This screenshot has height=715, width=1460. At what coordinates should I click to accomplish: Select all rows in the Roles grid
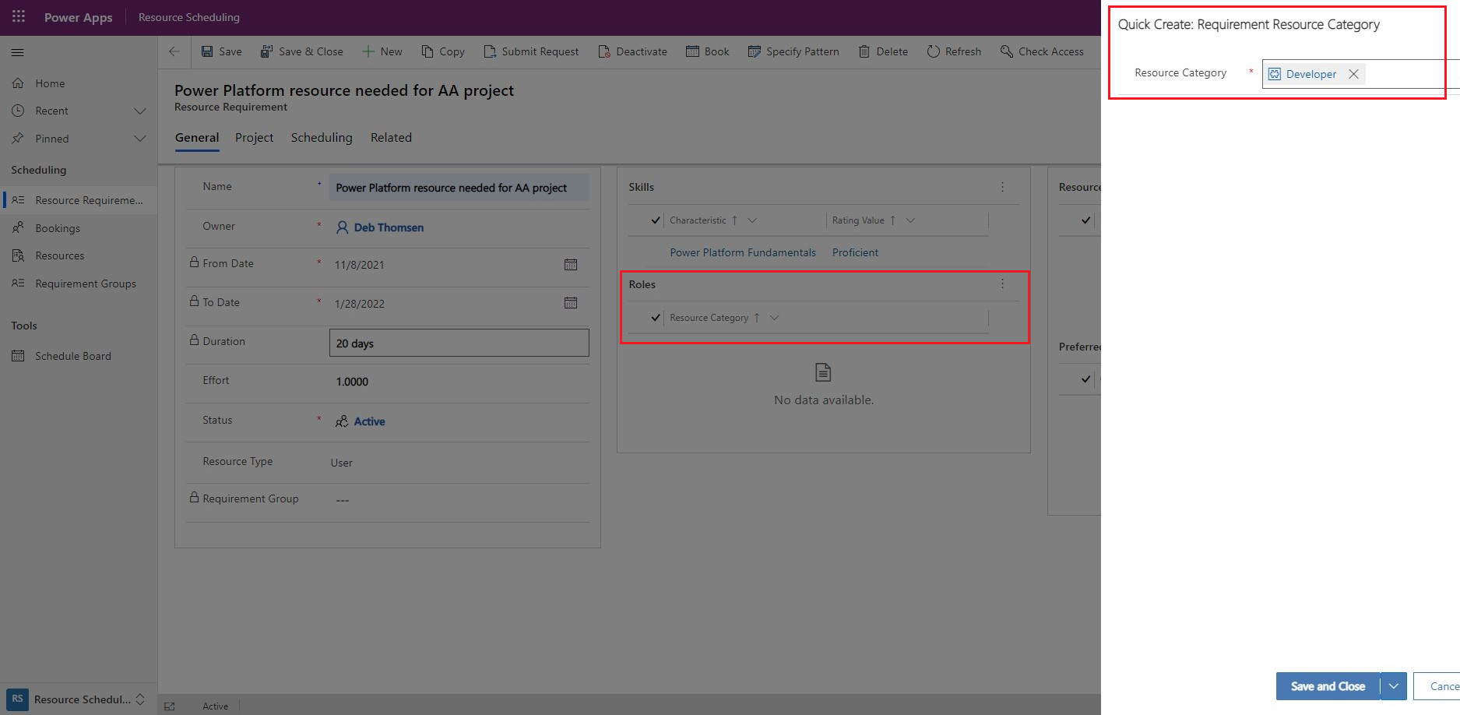pyautogui.click(x=656, y=318)
